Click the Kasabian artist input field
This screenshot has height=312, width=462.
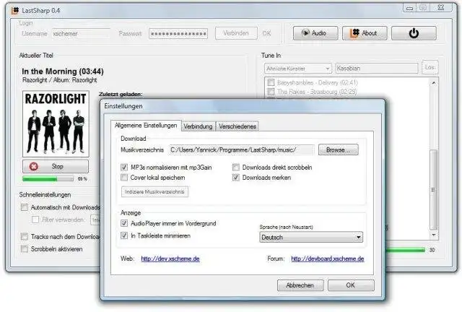point(377,69)
